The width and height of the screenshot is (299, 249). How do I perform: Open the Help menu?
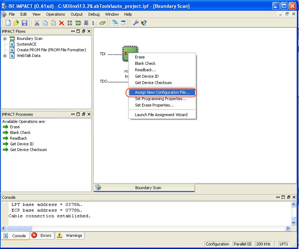(128, 14)
